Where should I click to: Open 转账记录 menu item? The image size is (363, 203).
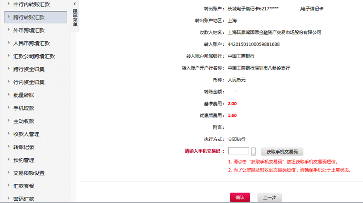point(24,147)
